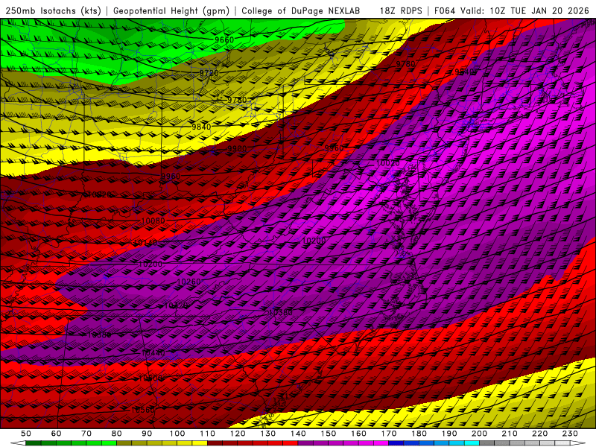Click the '250mb Isotachs (kts)' title text
This screenshot has width=596, height=447.
[x=53, y=11]
